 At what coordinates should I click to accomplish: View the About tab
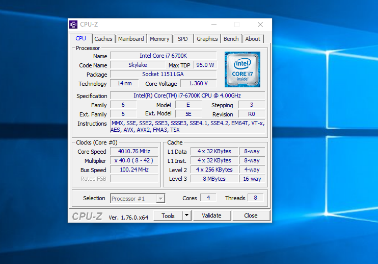[x=253, y=39]
